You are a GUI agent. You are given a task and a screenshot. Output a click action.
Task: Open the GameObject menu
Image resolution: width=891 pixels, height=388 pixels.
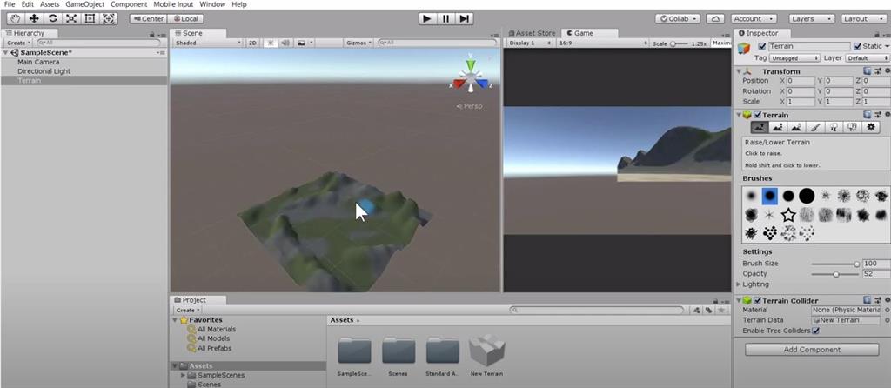pyautogui.click(x=85, y=4)
